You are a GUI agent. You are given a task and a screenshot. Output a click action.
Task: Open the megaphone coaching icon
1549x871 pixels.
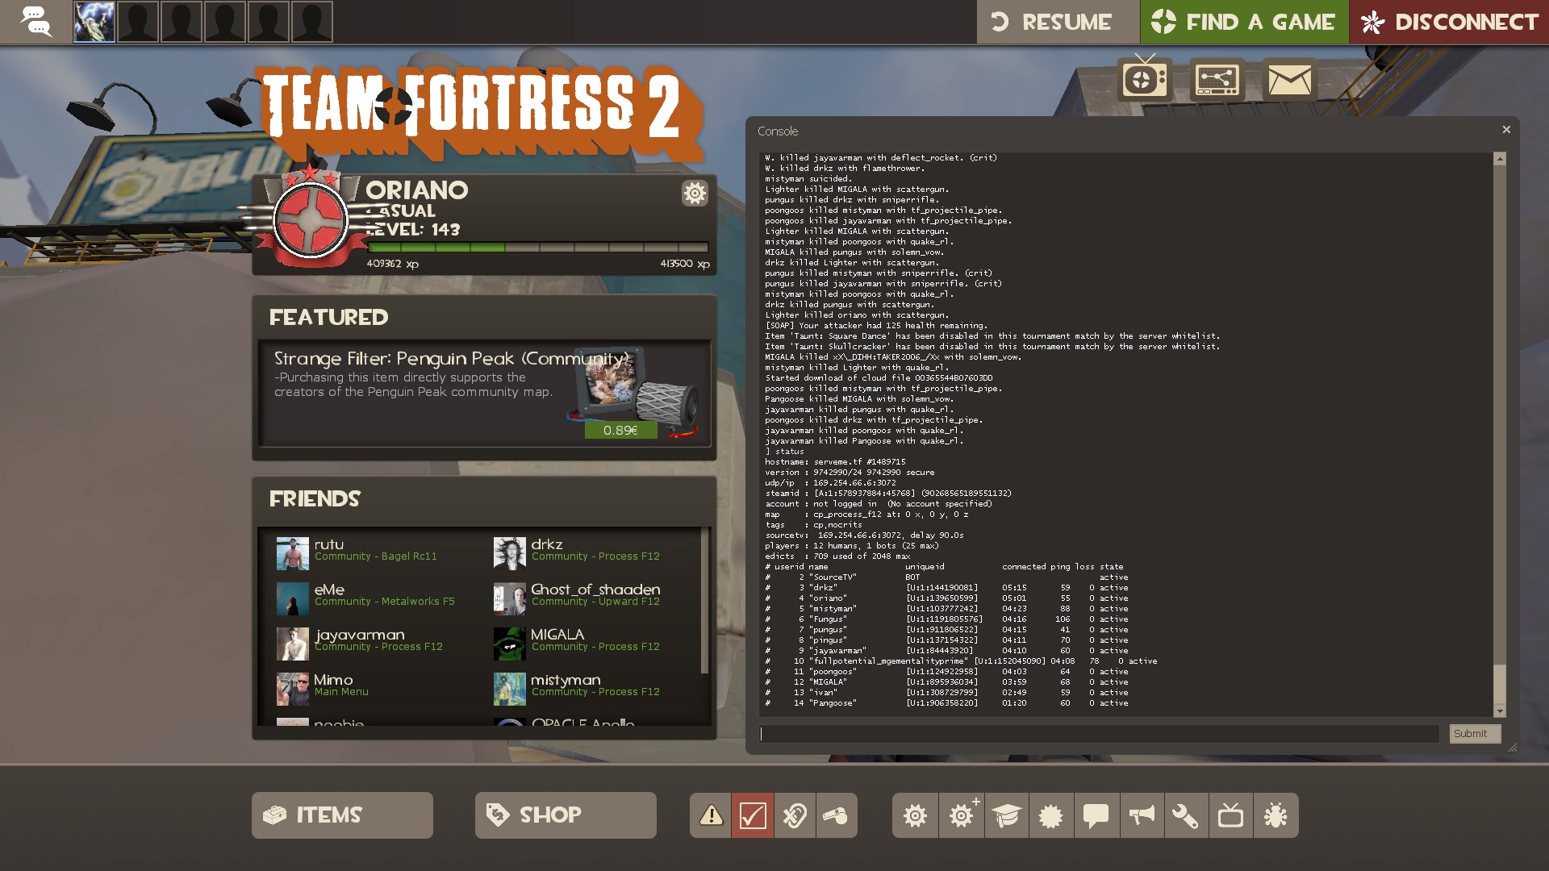pyautogui.click(x=1141, y=815)
